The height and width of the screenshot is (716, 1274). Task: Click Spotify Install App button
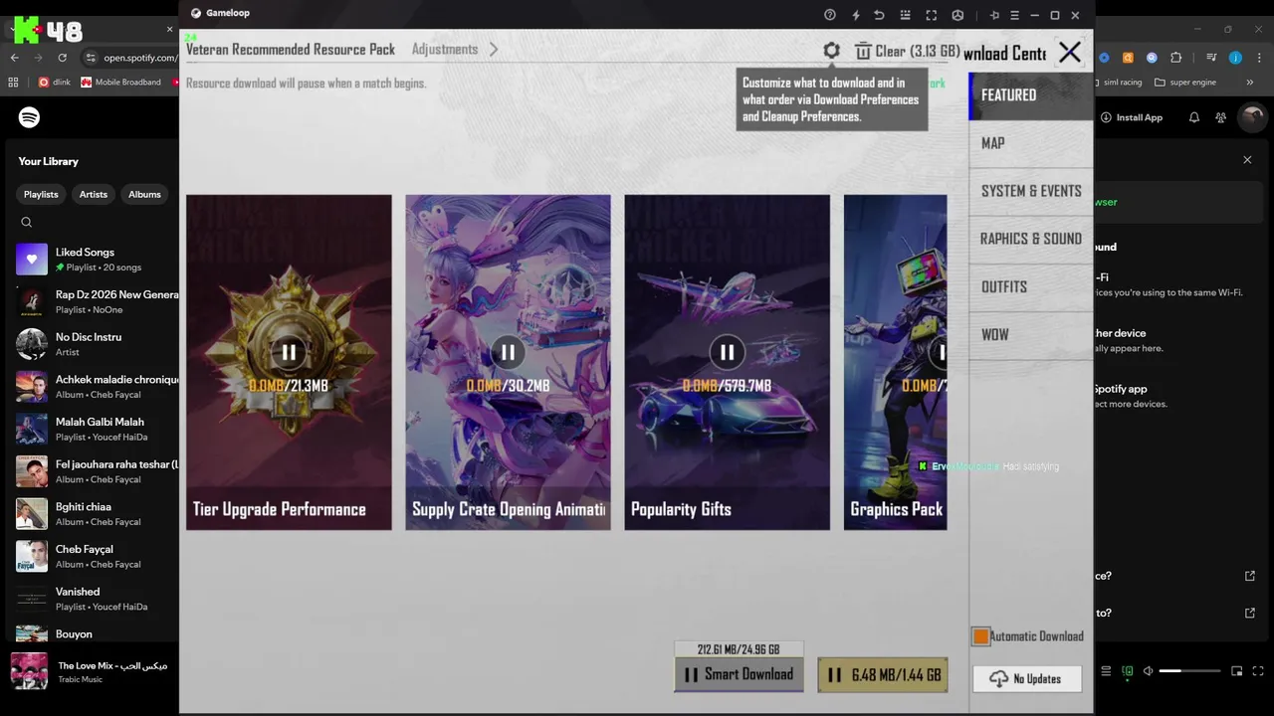1132,117
